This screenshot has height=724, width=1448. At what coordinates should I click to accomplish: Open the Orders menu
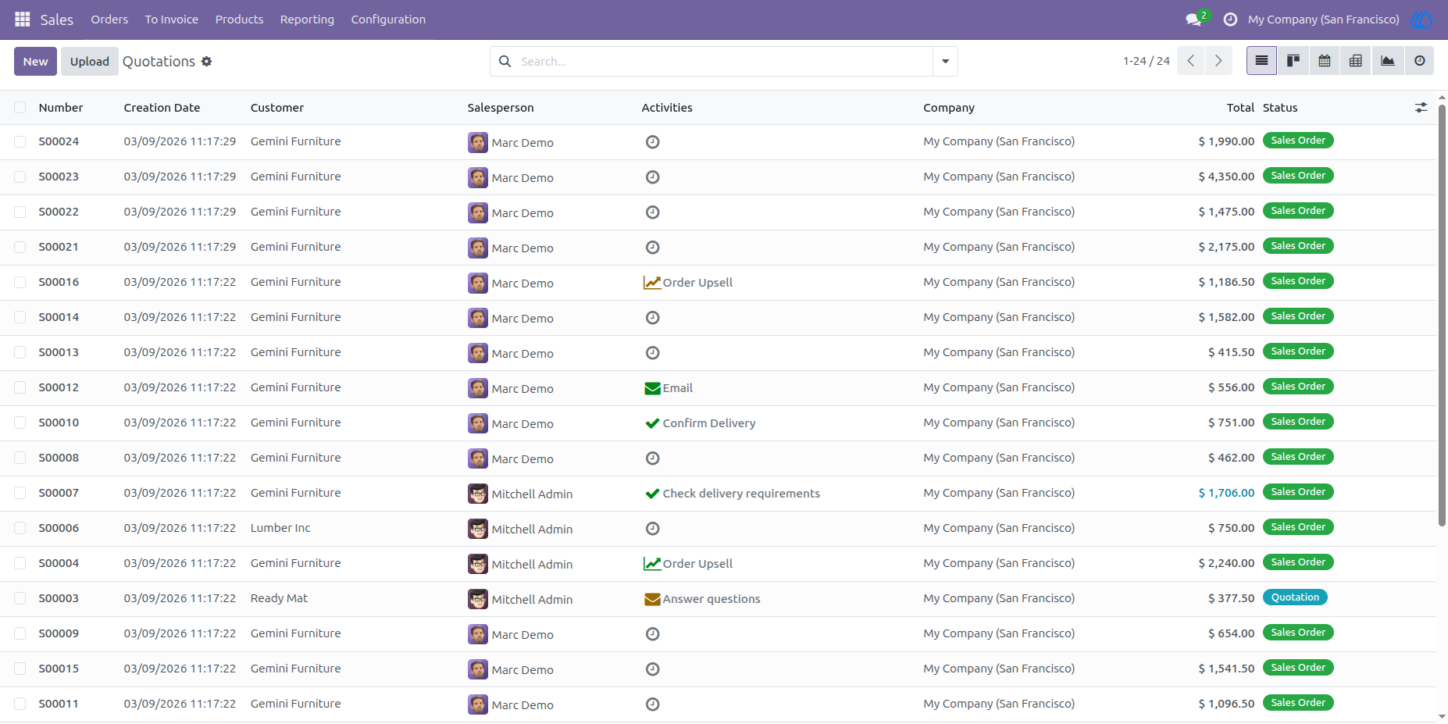click(x=109, y=20)
